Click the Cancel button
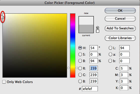140x94 pixels. point(120,19)
